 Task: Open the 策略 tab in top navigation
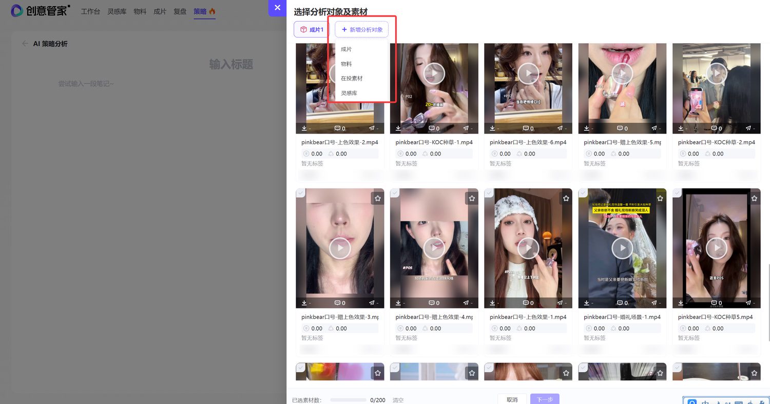[x=204, y=11]
